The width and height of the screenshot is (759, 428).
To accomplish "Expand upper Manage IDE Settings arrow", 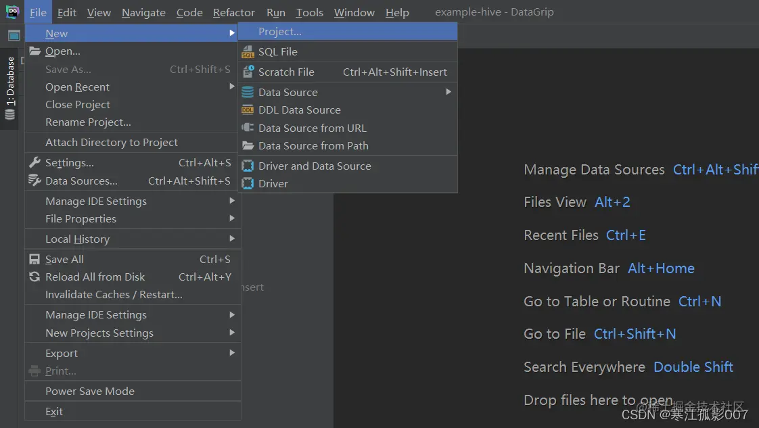I will coord(232,200).
